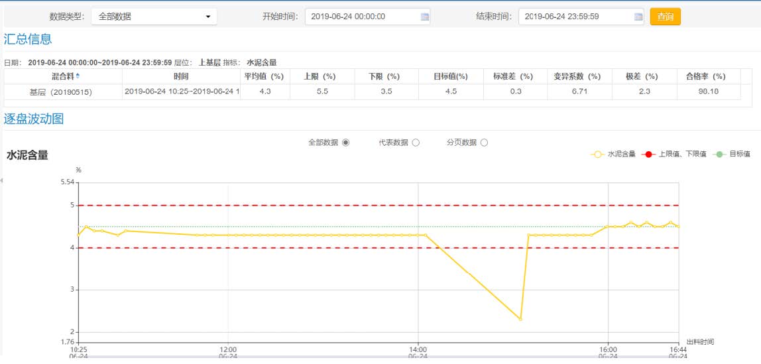Open the 数据类型 dropdown showing 全部数据
This screenshot has height=364, width=761.
point(154,17)
